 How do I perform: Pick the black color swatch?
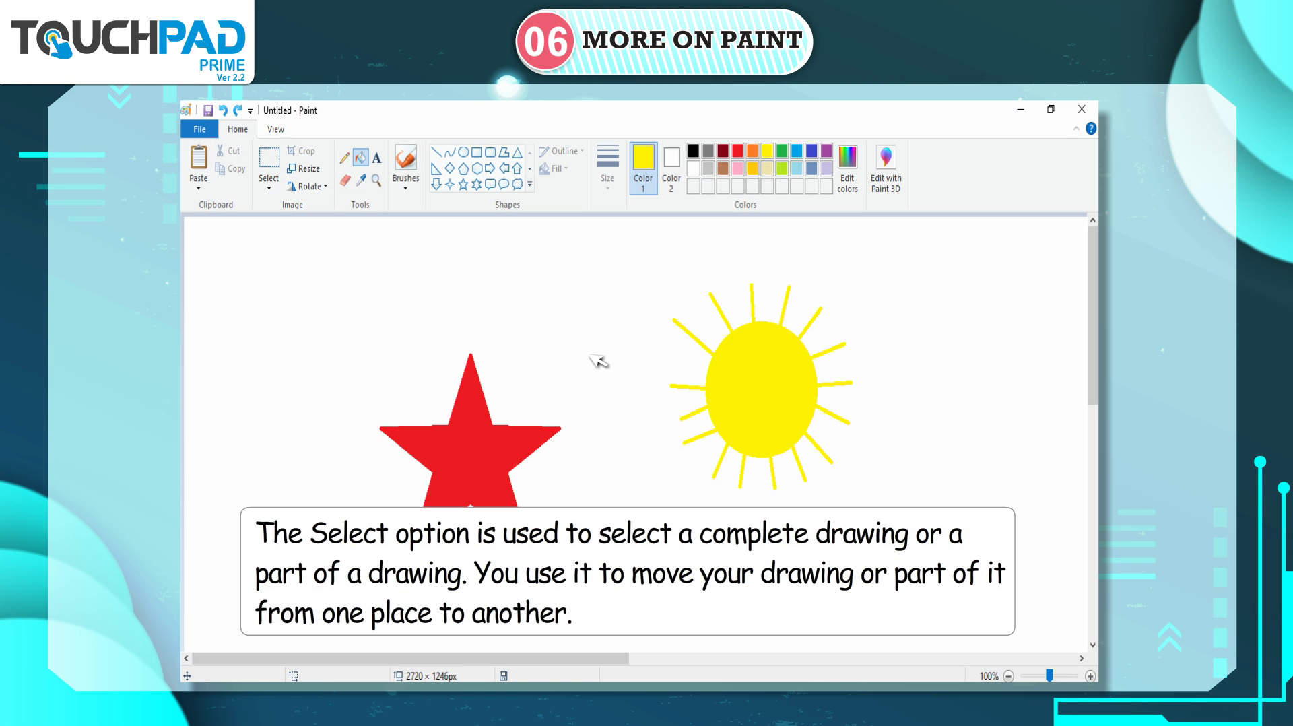694,151
